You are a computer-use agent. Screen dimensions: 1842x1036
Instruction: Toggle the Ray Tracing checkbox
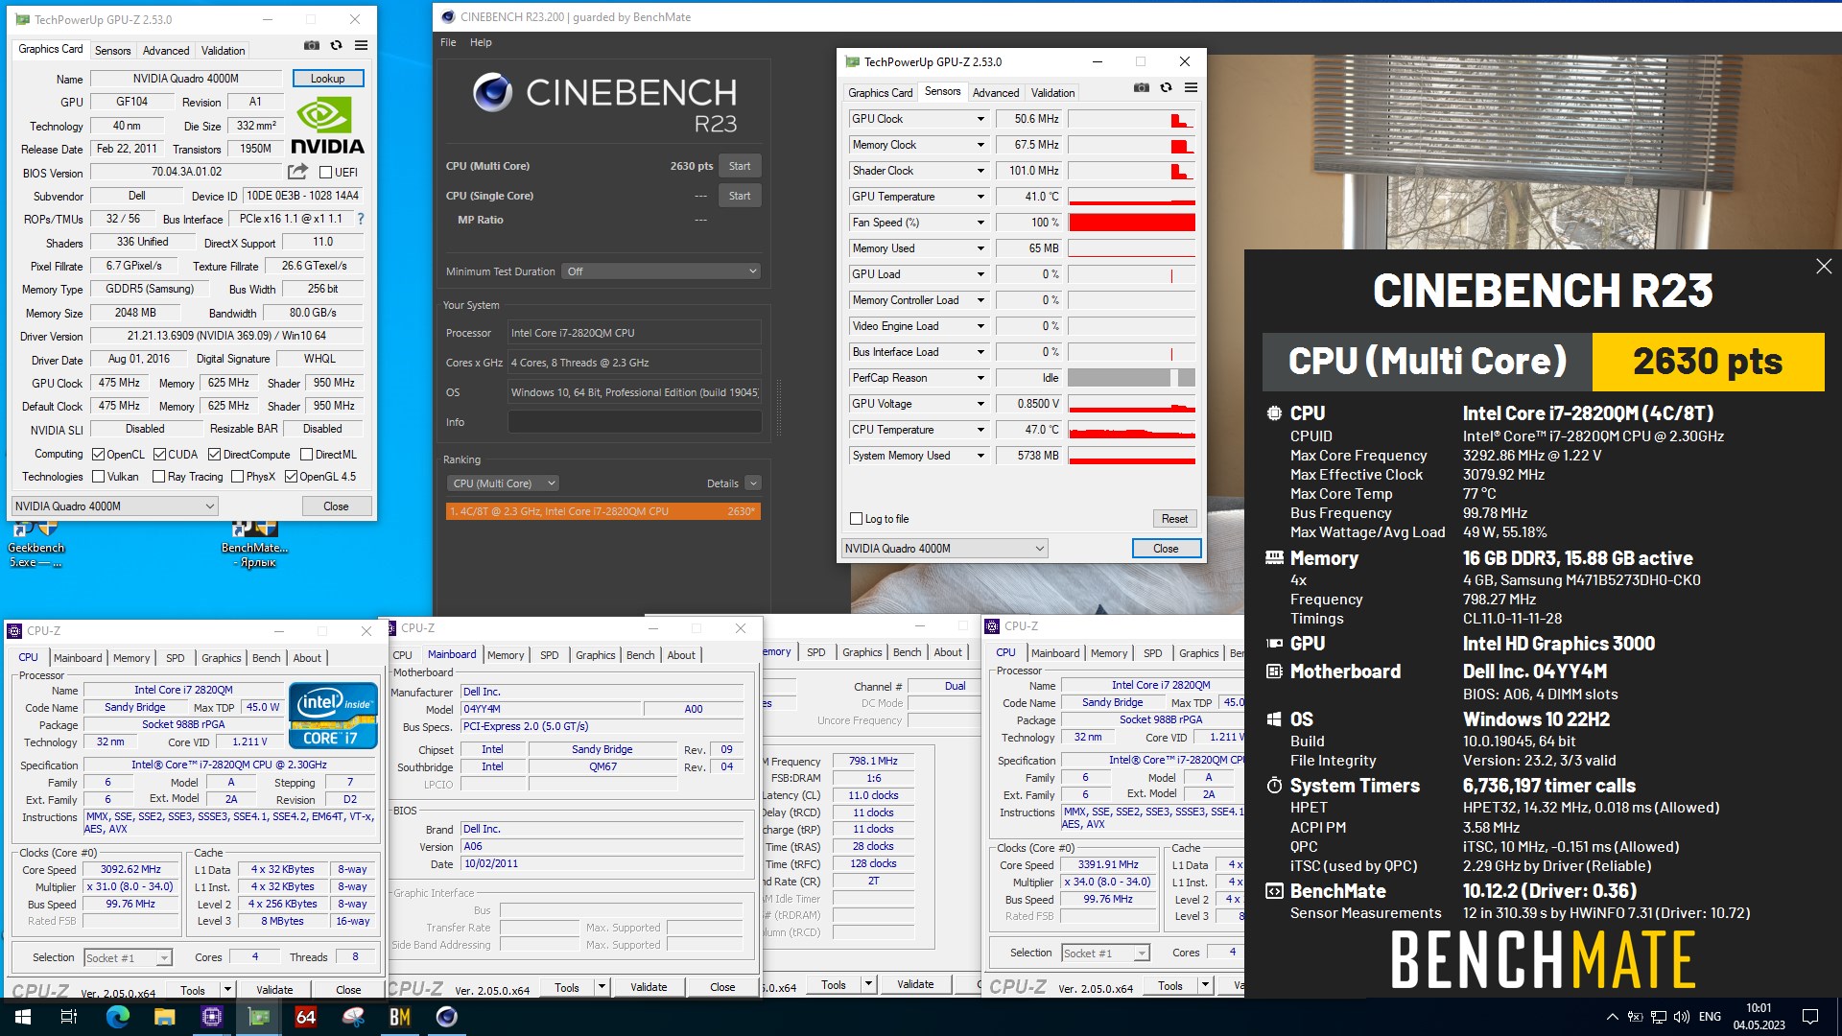point(158,477)
